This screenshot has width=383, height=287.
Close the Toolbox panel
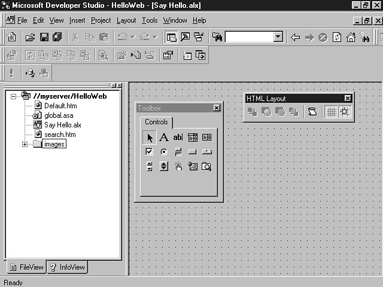(217, 108)
